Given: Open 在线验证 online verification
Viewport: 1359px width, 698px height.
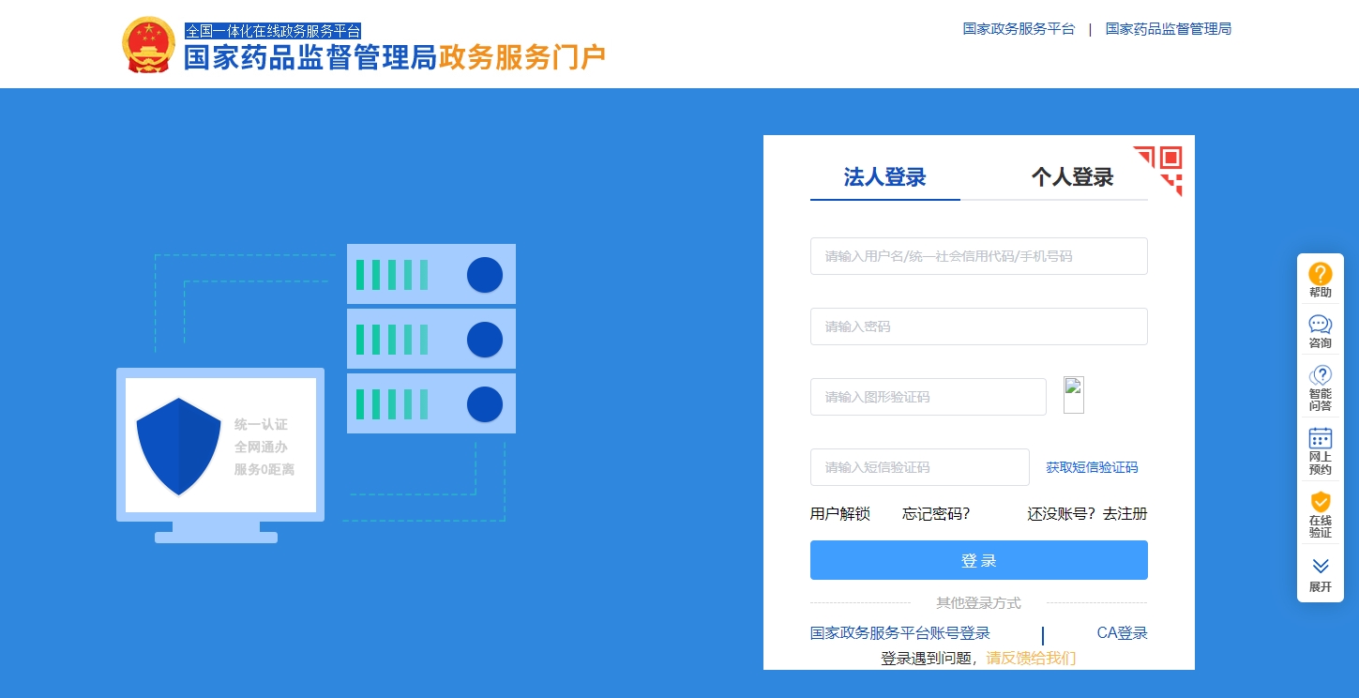Looking at the screenshot, I should 1320,514.
